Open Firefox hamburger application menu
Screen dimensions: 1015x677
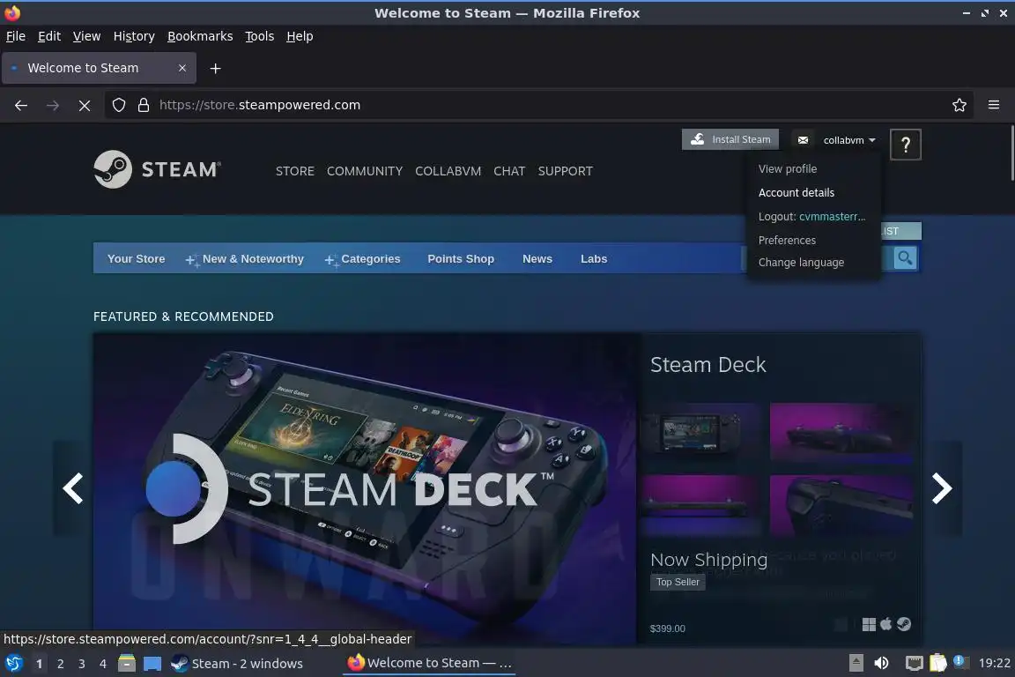pos(994,105)
